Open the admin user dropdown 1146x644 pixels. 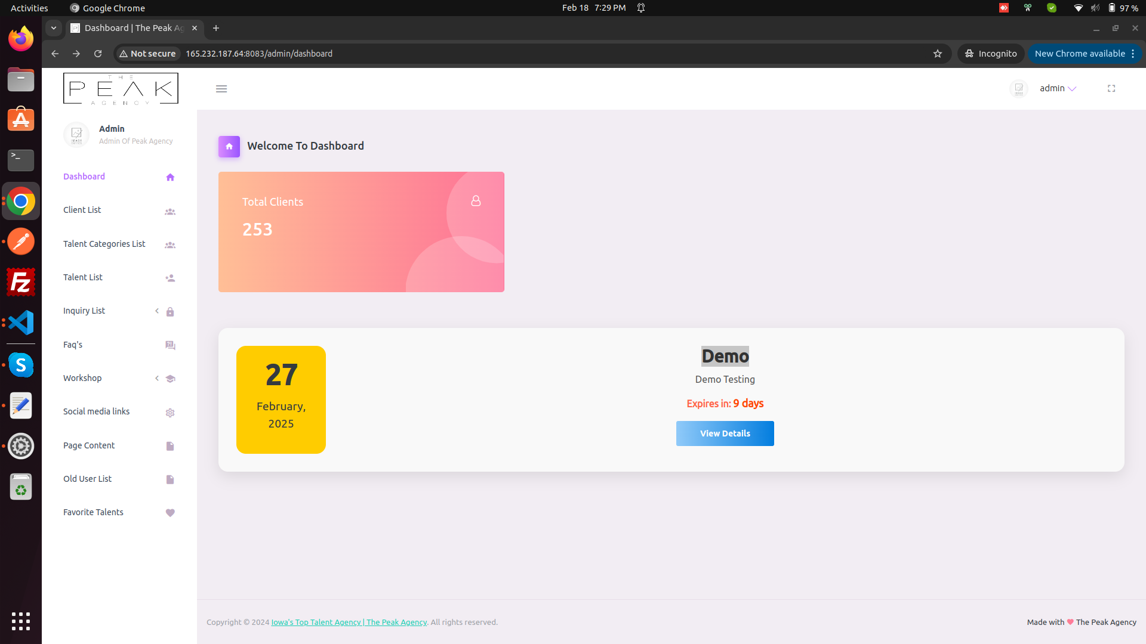point(1057,88)
